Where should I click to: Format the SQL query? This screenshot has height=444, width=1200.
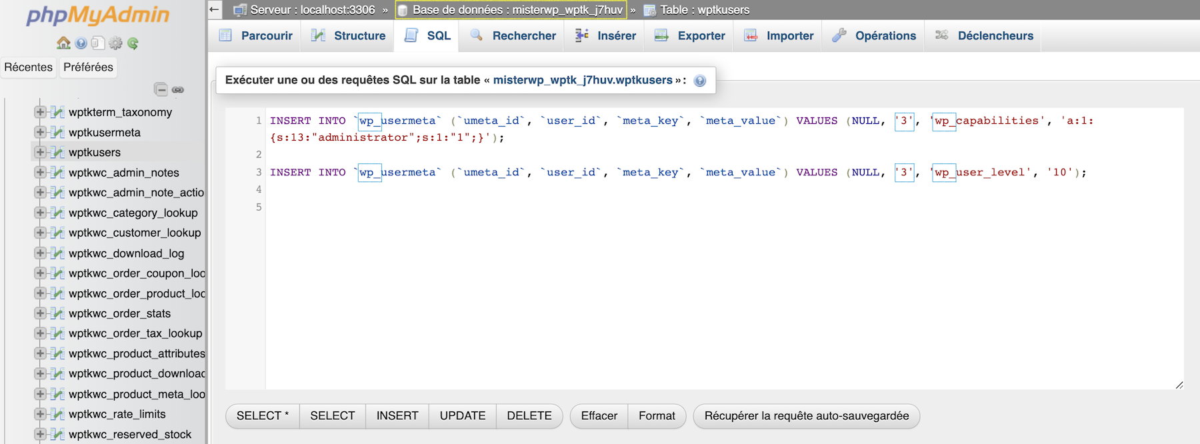[657, 416]
